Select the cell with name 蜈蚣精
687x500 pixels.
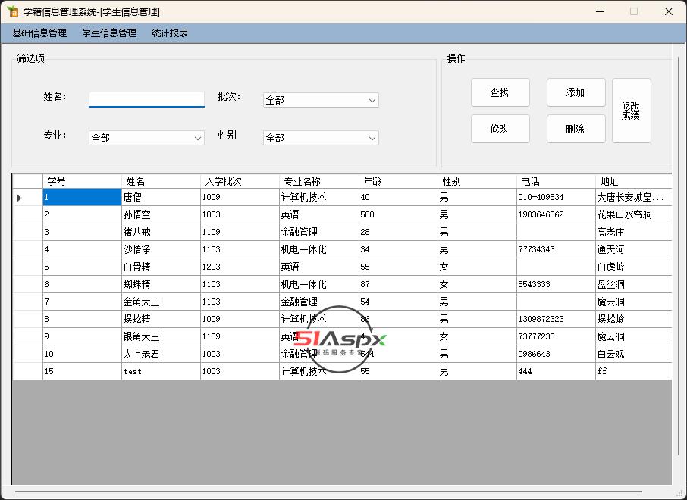point(161,319)
